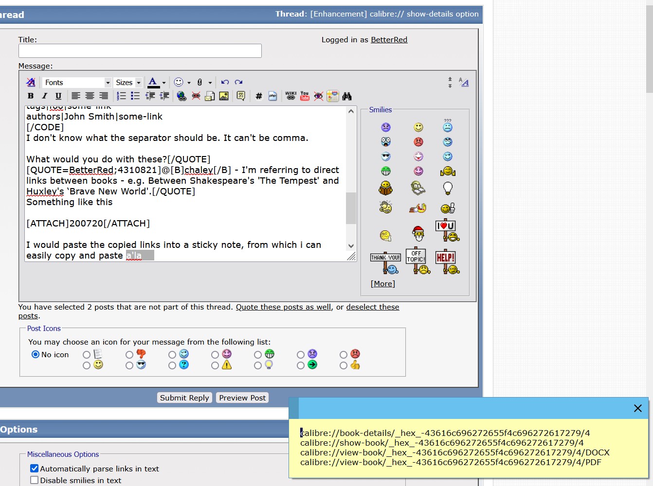Viewport: 653px width, 486px height.
Task: Insert the THANK YOU sign smiley
Action: pos(385,263)
